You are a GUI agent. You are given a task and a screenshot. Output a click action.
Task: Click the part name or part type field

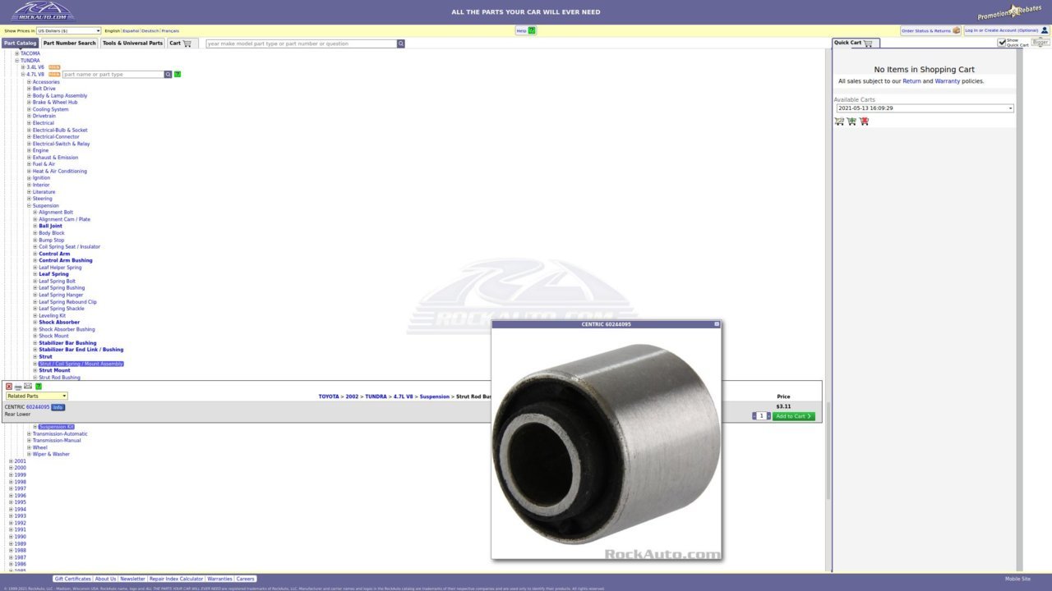pyautogui.click(x=113, y=74)
